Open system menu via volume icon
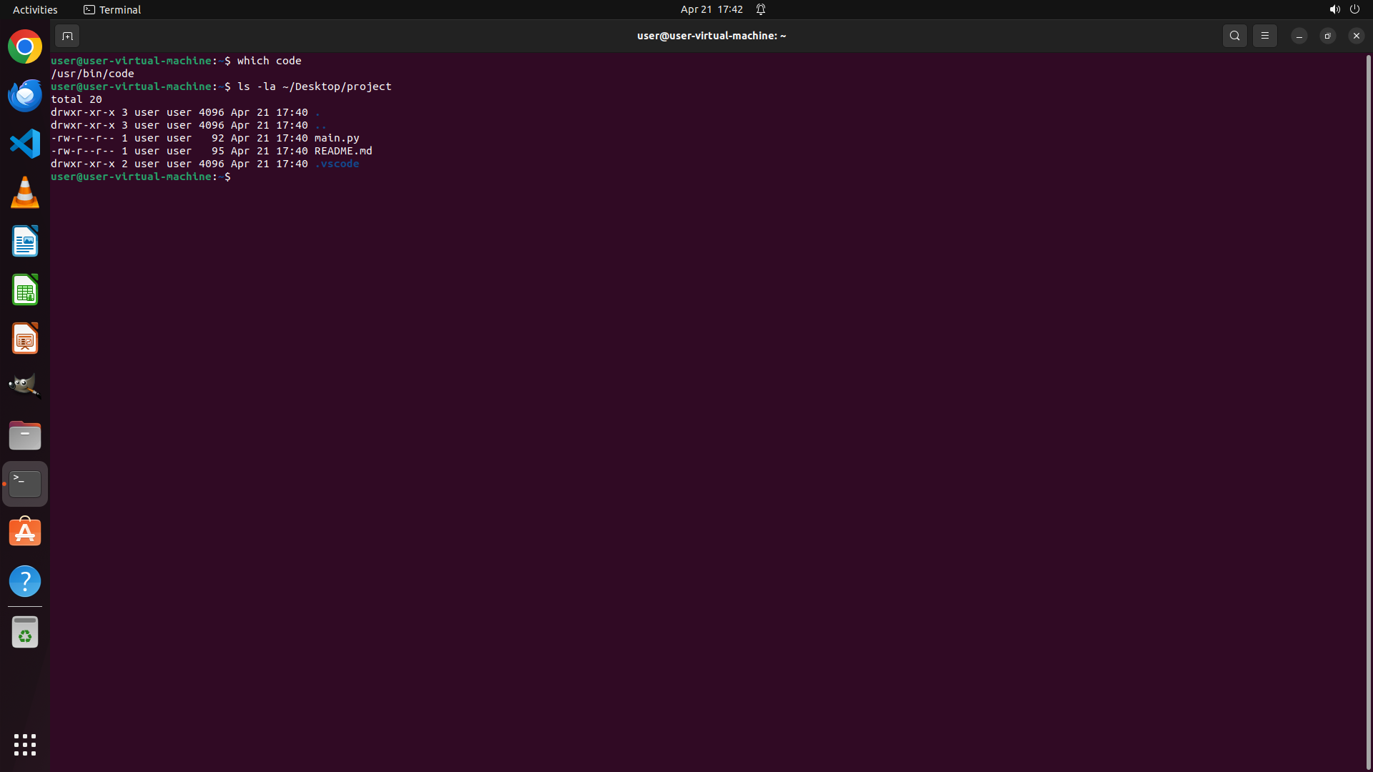Viewport: 1373px width, 772px height. [x=1334, y=9]
